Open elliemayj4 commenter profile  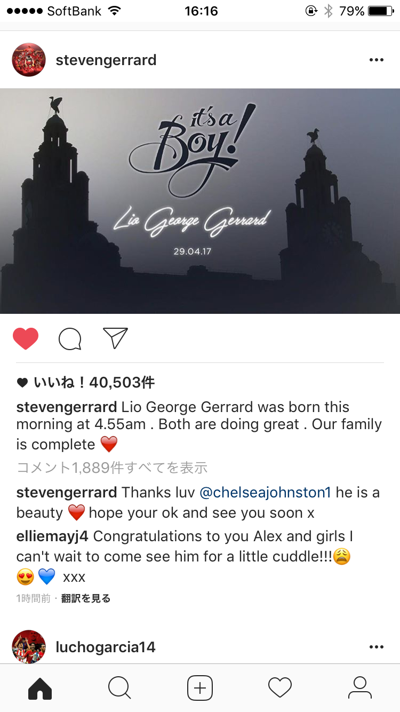point(53,536)
